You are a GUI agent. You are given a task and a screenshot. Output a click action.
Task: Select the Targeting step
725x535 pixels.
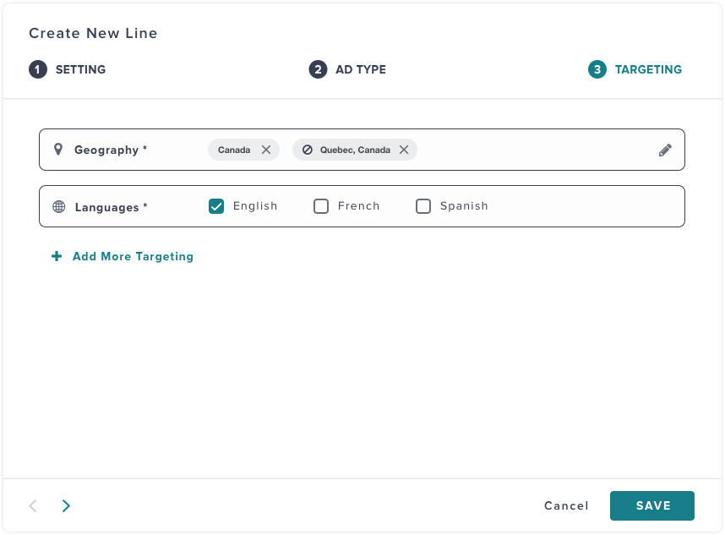pos(635,69)
